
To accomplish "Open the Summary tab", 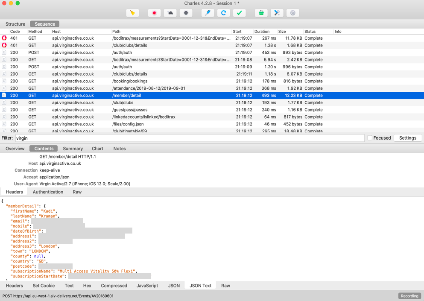I will (x=73, y=149).
